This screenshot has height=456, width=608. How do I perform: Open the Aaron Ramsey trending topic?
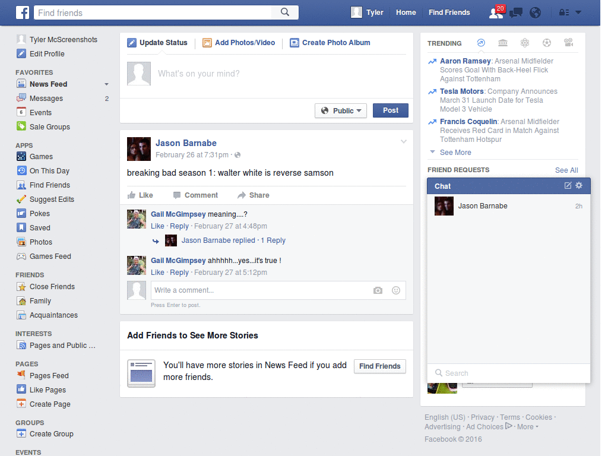point(465,61)
